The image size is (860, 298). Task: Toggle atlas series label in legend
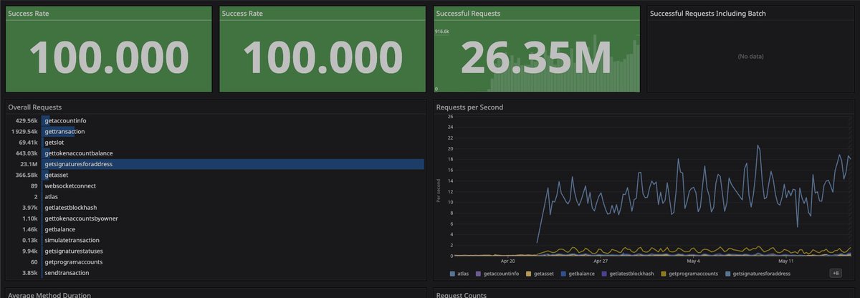tap(463, 274)
